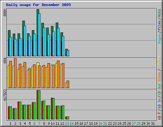Click the small orange sites bar for day 13
163x127 pixels.
coord(68,84)
